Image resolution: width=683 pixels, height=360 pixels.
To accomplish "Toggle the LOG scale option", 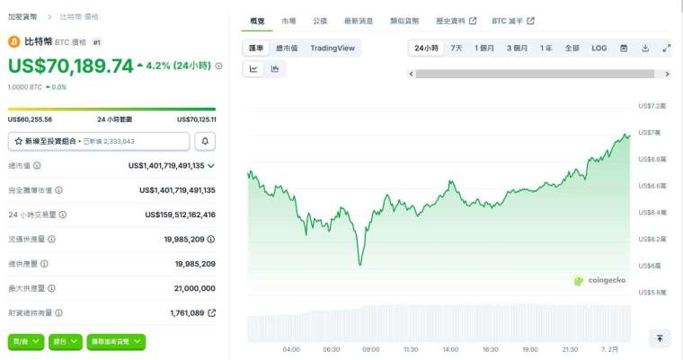I will pyautogui.click(x=599, y=48).
